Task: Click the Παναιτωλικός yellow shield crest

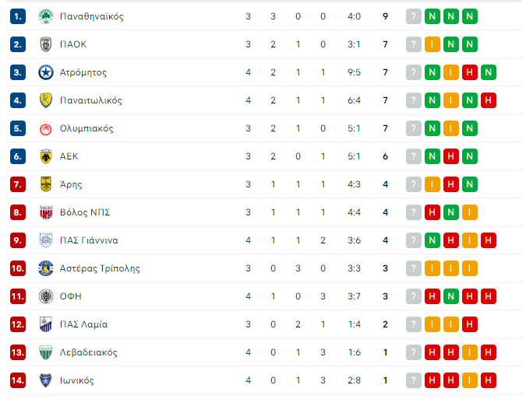Action: pos(46,100)
